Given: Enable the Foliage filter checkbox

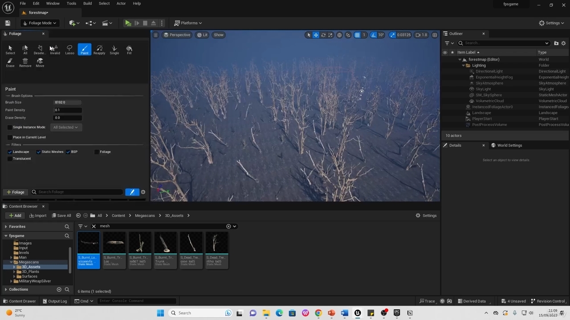Looking at the screenshot, I should (97, 152).
